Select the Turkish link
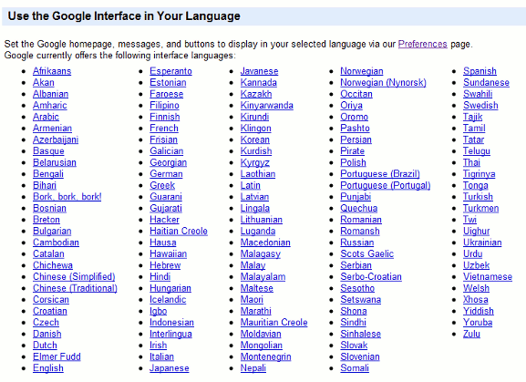The height and width of the screenshot is (382, 526). coord(478,197)
